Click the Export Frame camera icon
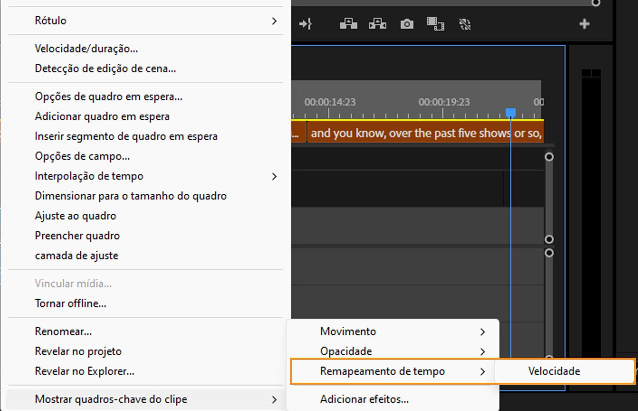The image size is (638, 411). pos(407,24)
